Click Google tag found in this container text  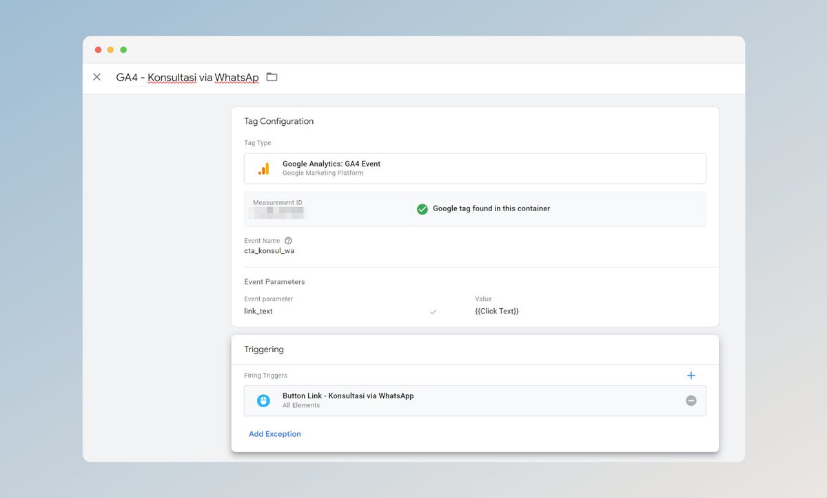491,208
